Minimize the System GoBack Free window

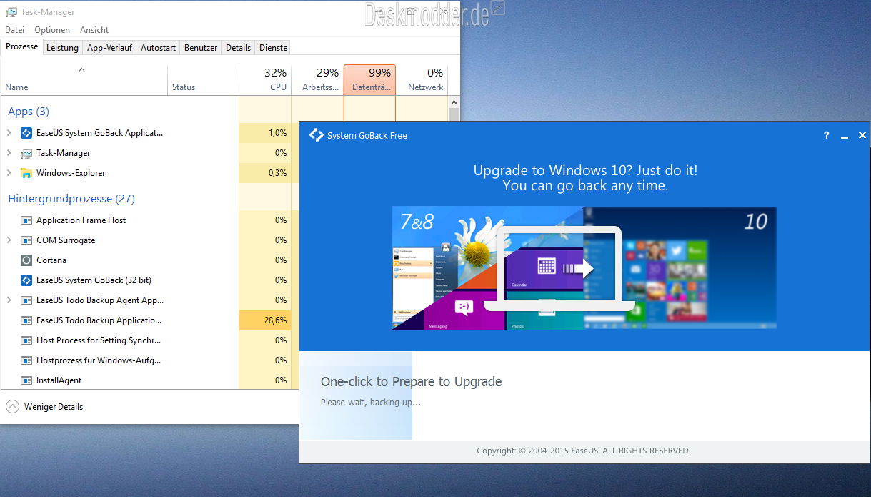click(x=845, y=136)
